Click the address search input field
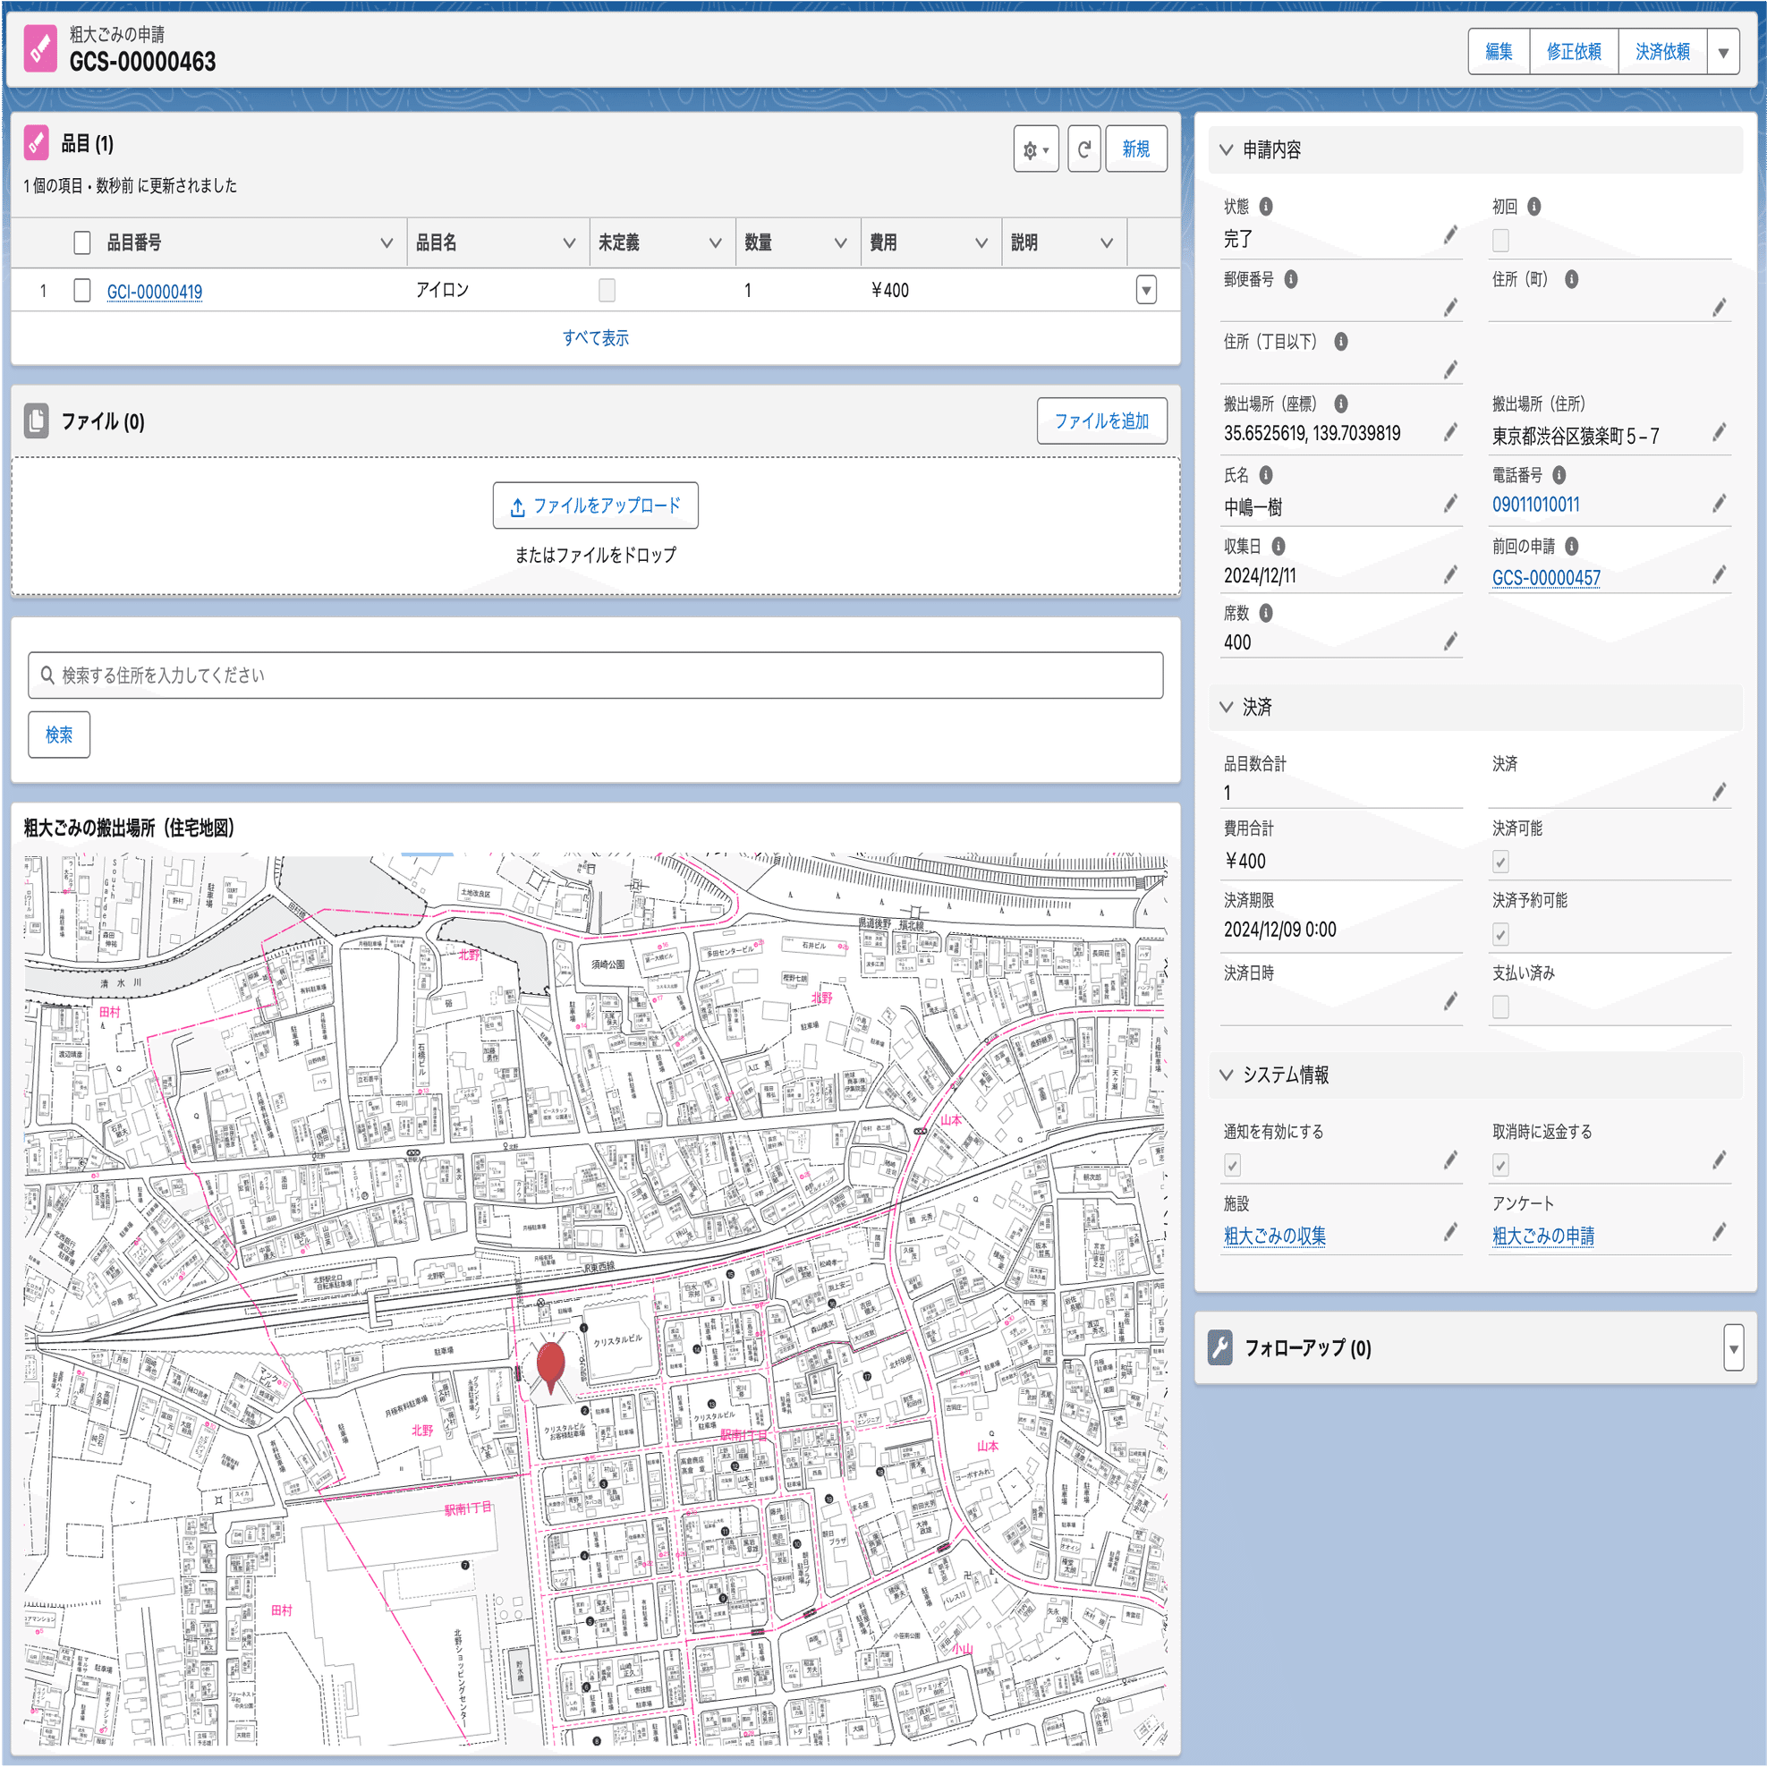Viewport: 1767px width, 1767px height. (595, 675)
